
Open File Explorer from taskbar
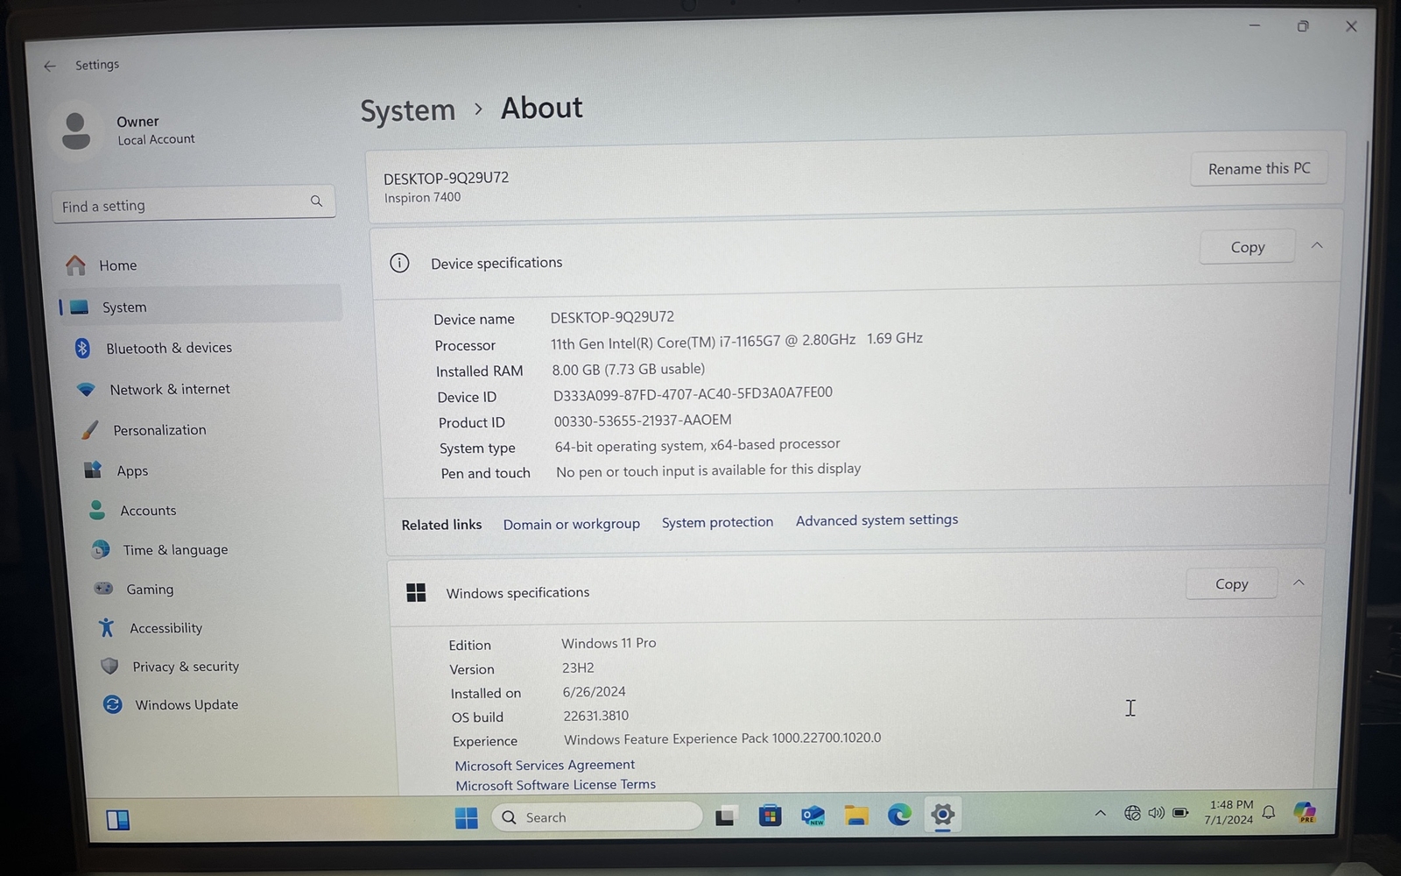click(x=856, y=816)
